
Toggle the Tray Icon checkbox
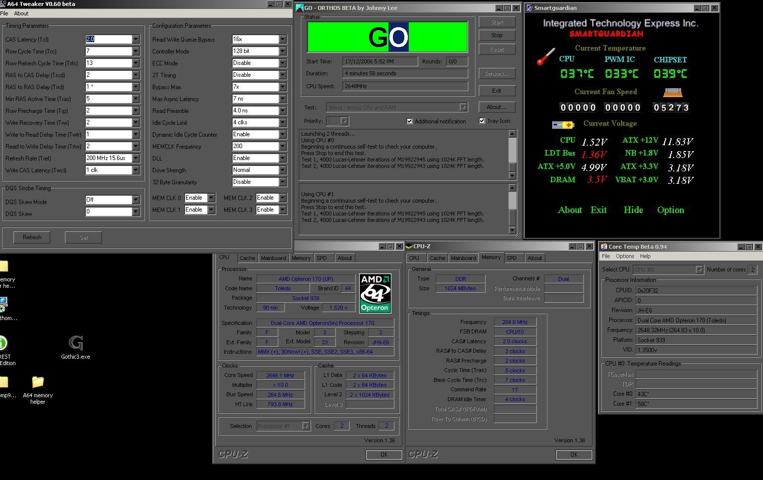pyautogui.click(x=482, y=121)
